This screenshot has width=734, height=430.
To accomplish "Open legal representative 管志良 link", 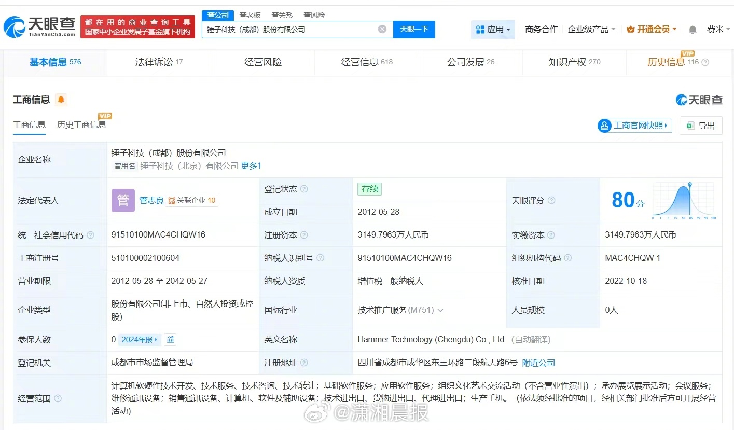I will (x=151, y=200).
